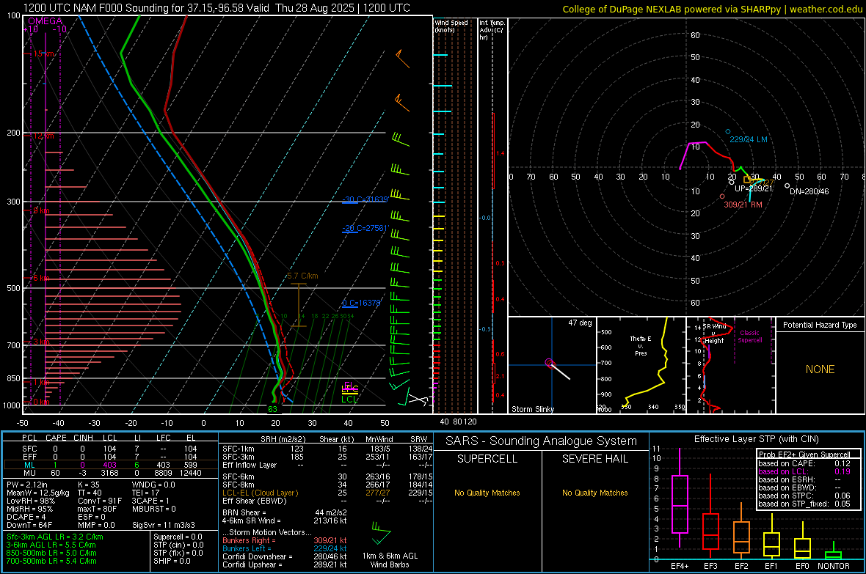Image resolution: width=866 pixels, height=574 pixels.
Task: Click the 0 C=16378' freezing level label
Action: (x=361, y=303)
